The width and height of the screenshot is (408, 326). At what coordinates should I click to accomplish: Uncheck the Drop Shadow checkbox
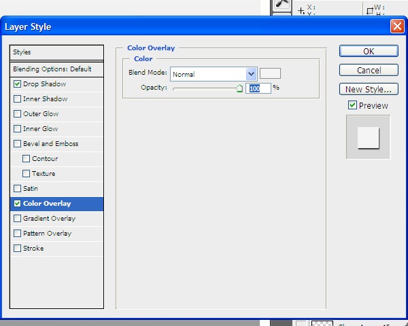point(17,84)
